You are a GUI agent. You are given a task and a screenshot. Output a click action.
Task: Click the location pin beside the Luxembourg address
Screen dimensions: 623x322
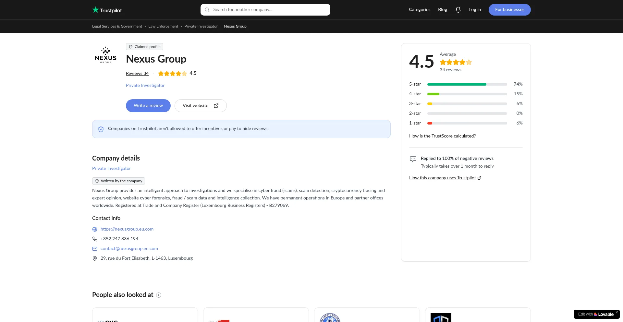94,258
